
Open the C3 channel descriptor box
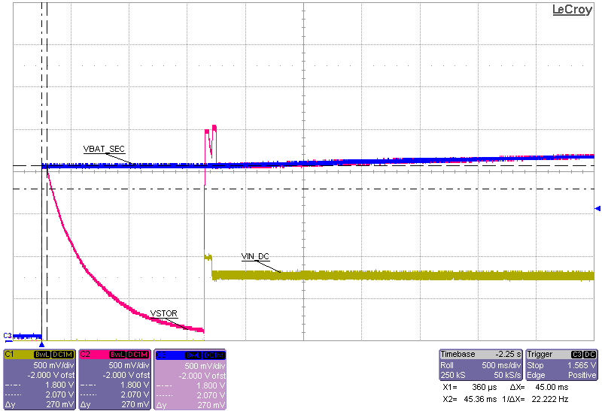[190, 379]
